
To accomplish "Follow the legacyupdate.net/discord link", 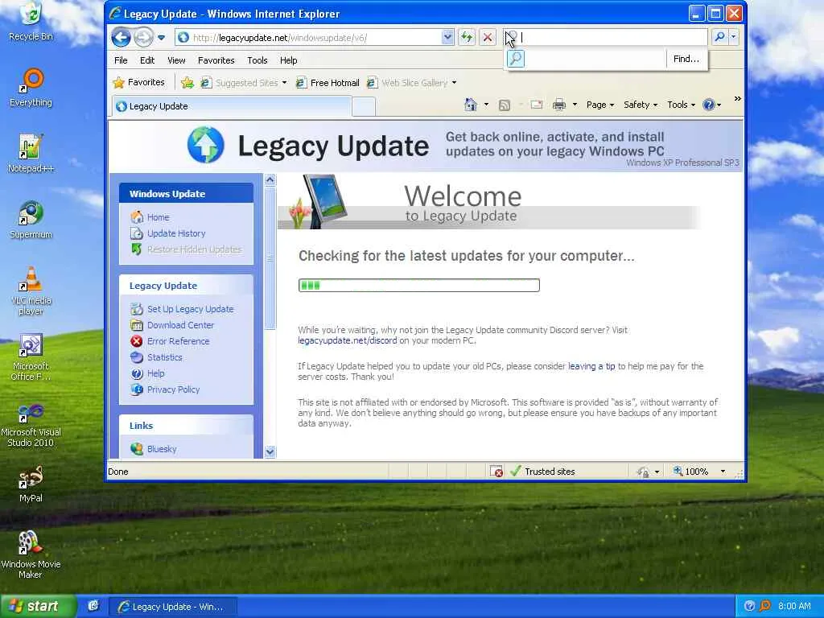I will pyautogui.click(x=348, y=340).
